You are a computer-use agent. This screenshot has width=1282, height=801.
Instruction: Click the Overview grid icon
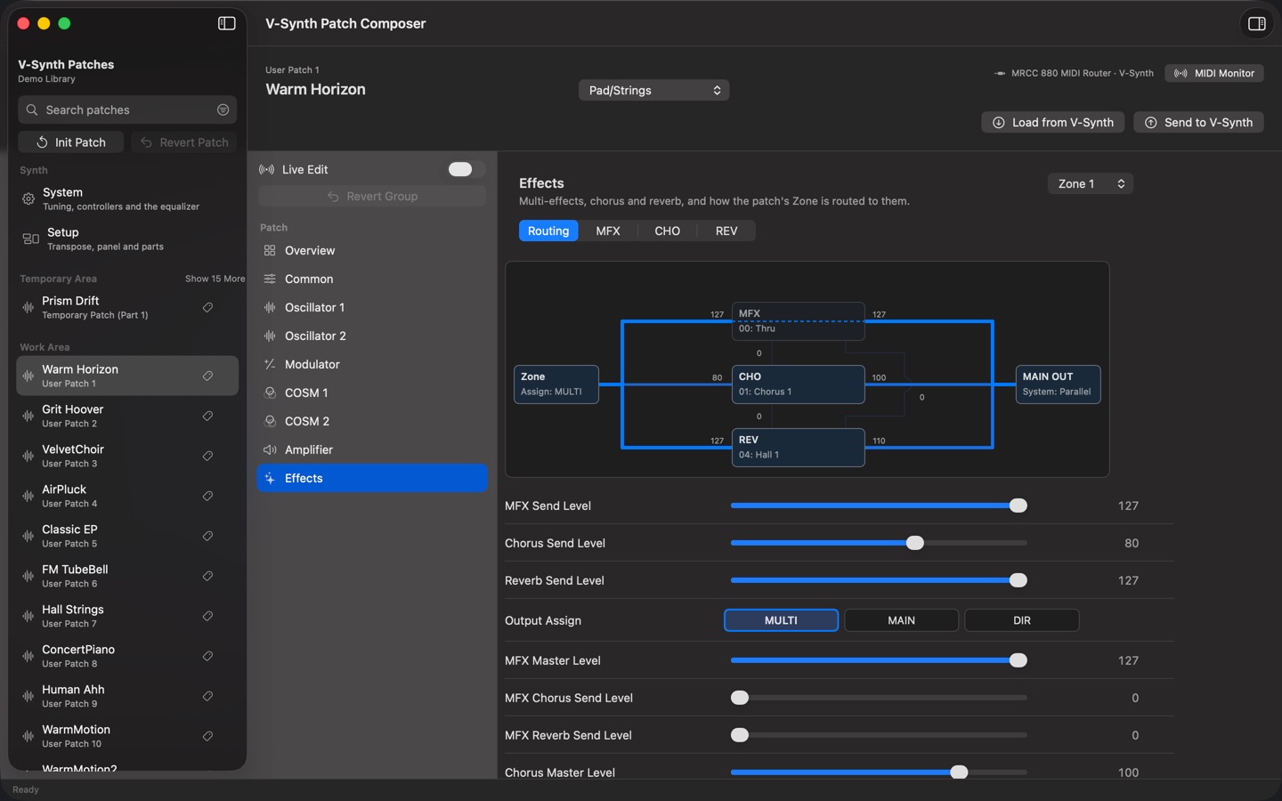270,251
